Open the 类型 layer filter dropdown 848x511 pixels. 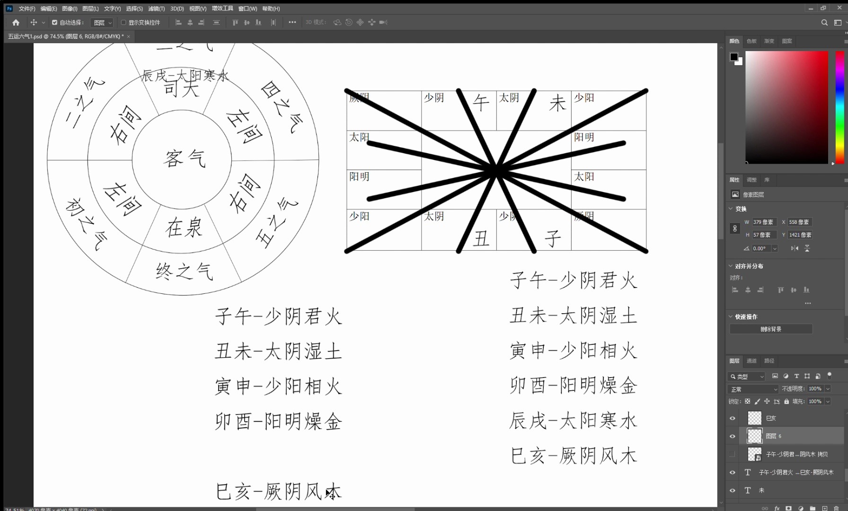pos(746,377)
